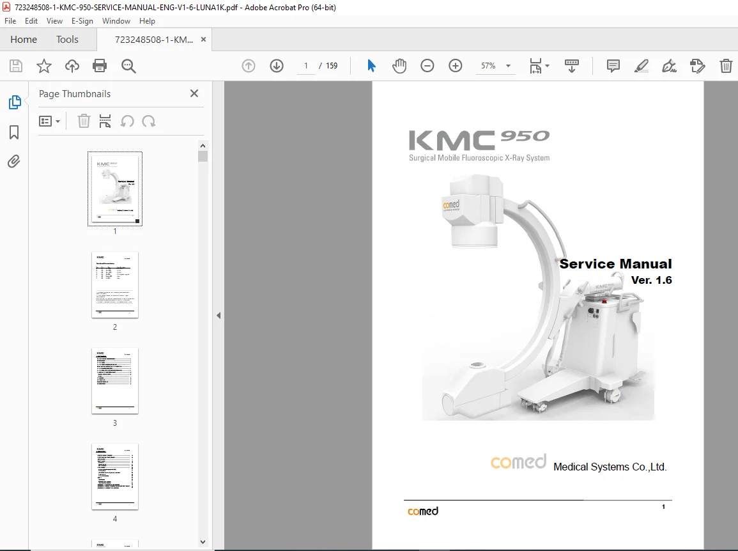Click the thumbnails scrollbar down arrow
The height and width of the screenshot is (551, 738).
point(203,542)
